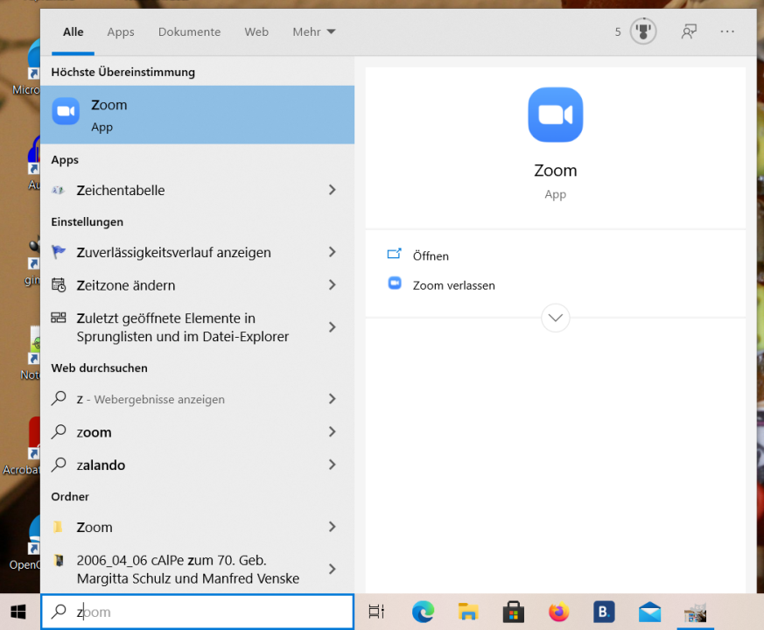Open Microsoft Store from the taskbar
The image size is (764, 630).
point(513,612)
